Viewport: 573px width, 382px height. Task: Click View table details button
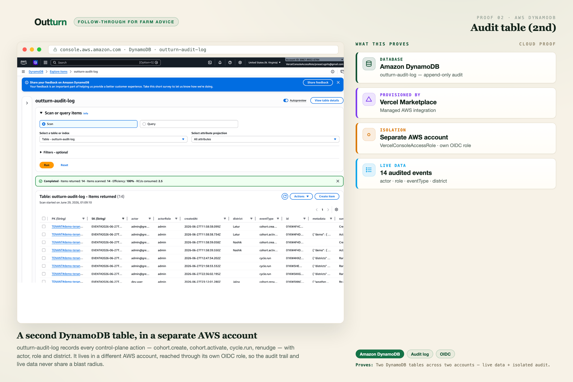click(327, 100)
